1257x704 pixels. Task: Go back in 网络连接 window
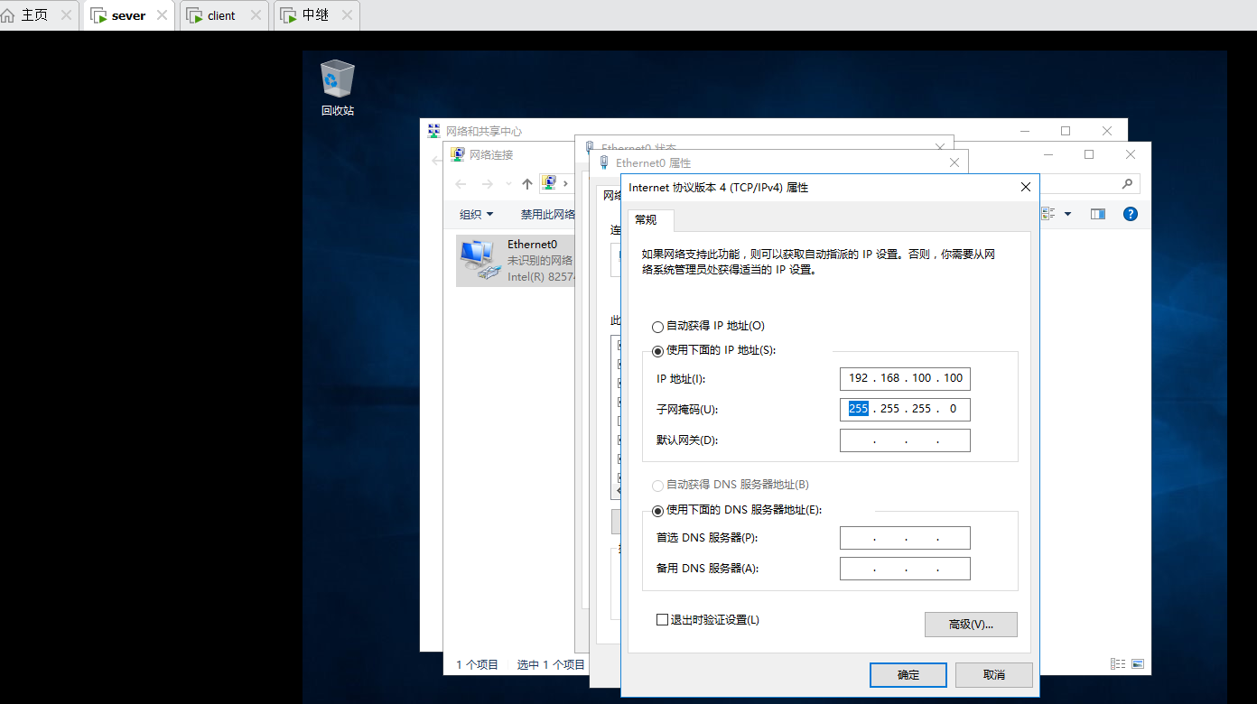[461, 184]
